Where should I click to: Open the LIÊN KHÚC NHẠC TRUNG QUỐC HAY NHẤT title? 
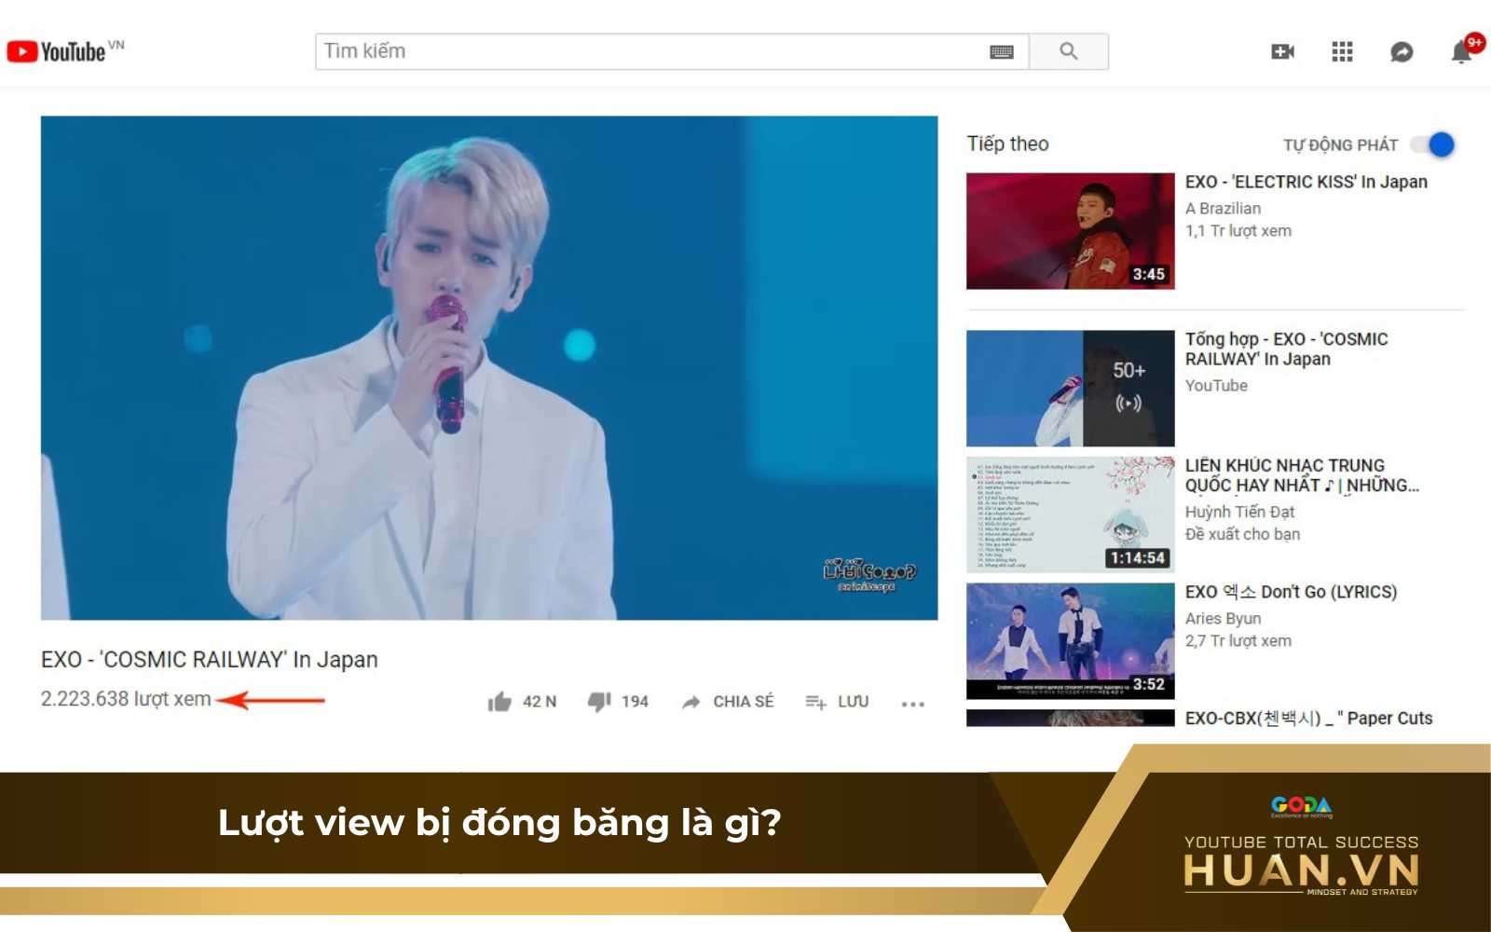pos(1302,474)
